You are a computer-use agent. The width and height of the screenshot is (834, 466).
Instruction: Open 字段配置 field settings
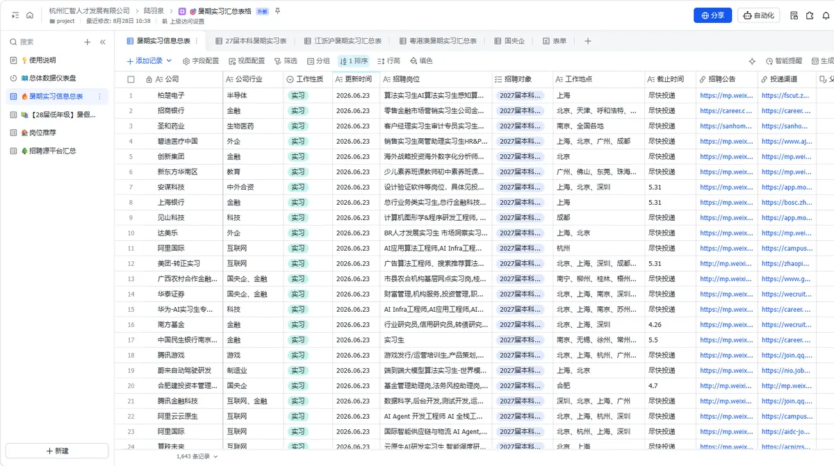point(200,61)
